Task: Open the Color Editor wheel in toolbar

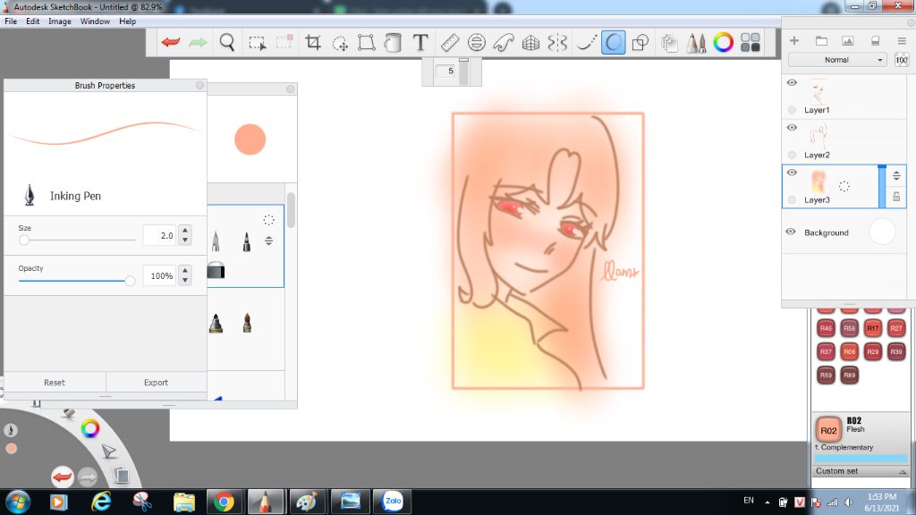Action: (x=723, y=42)
